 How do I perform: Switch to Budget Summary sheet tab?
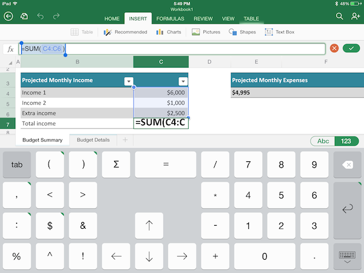(x=42, y=140)
